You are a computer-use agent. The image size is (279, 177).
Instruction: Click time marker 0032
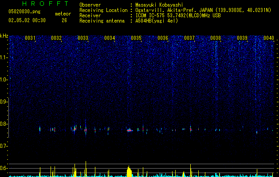click(56, 38)
